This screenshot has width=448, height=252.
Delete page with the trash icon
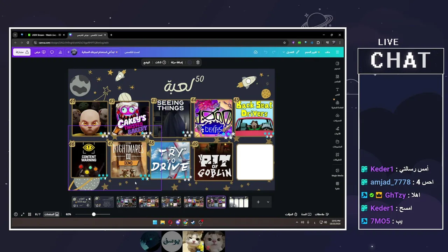198,62
